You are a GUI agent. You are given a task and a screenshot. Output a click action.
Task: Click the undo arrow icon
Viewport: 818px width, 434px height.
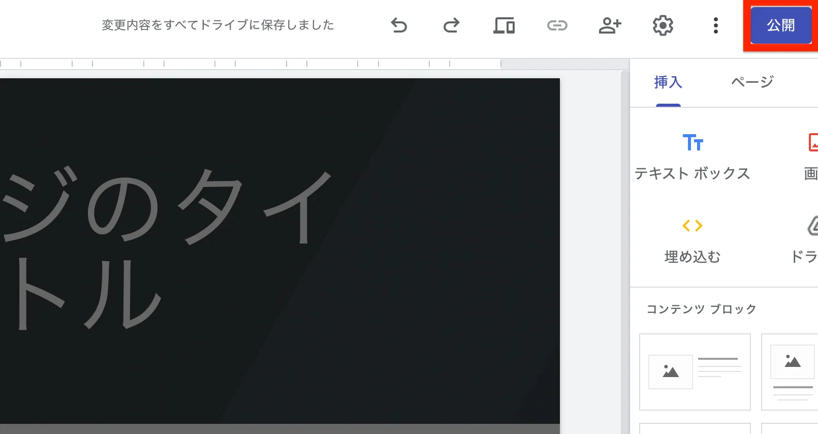(x=399, y=25)
